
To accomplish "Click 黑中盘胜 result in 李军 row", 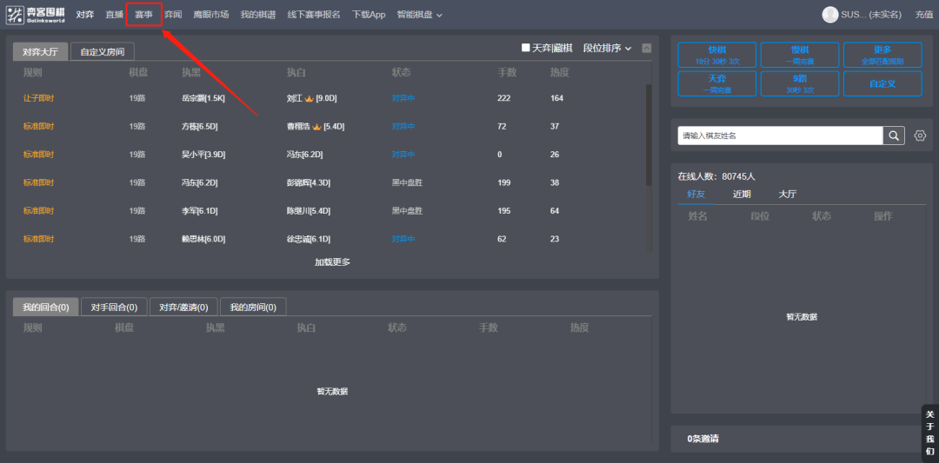I will click(x=407, y=210).
